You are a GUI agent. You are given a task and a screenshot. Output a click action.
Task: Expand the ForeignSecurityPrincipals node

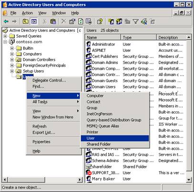point(12,65)
